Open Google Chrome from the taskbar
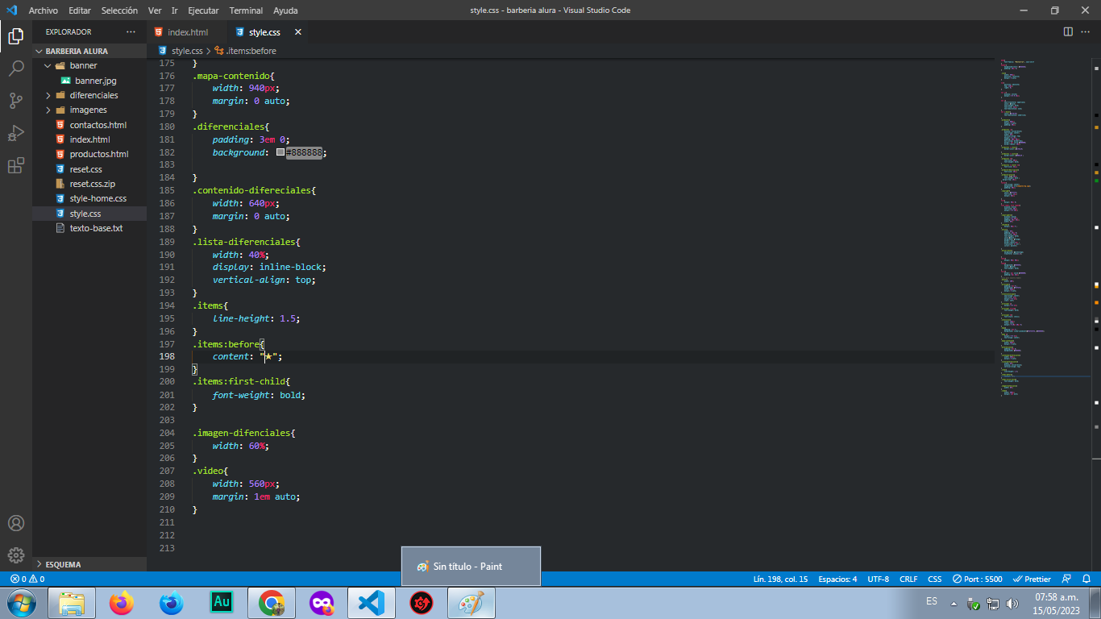This screenshot has height=619, width=1101. coord(272,603)
